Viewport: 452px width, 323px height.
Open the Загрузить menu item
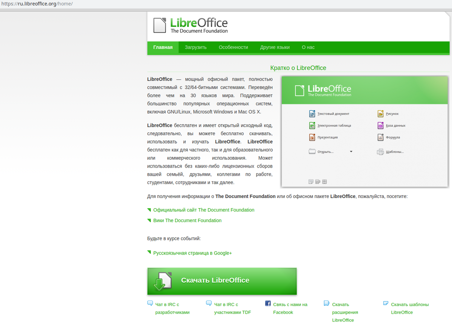point(195,47)
